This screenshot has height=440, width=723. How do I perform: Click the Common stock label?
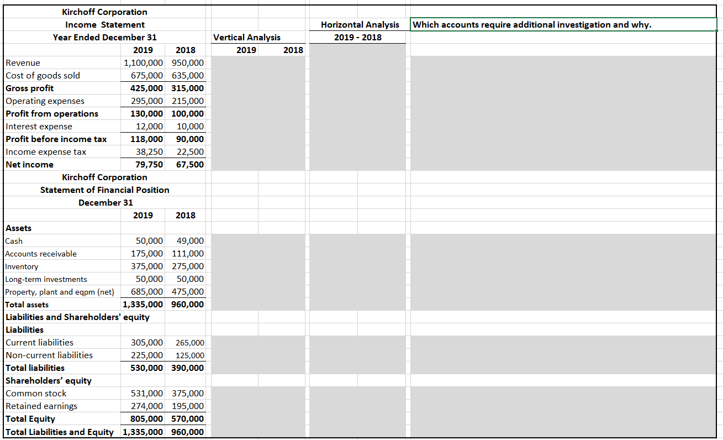click(x=36, y=394)
